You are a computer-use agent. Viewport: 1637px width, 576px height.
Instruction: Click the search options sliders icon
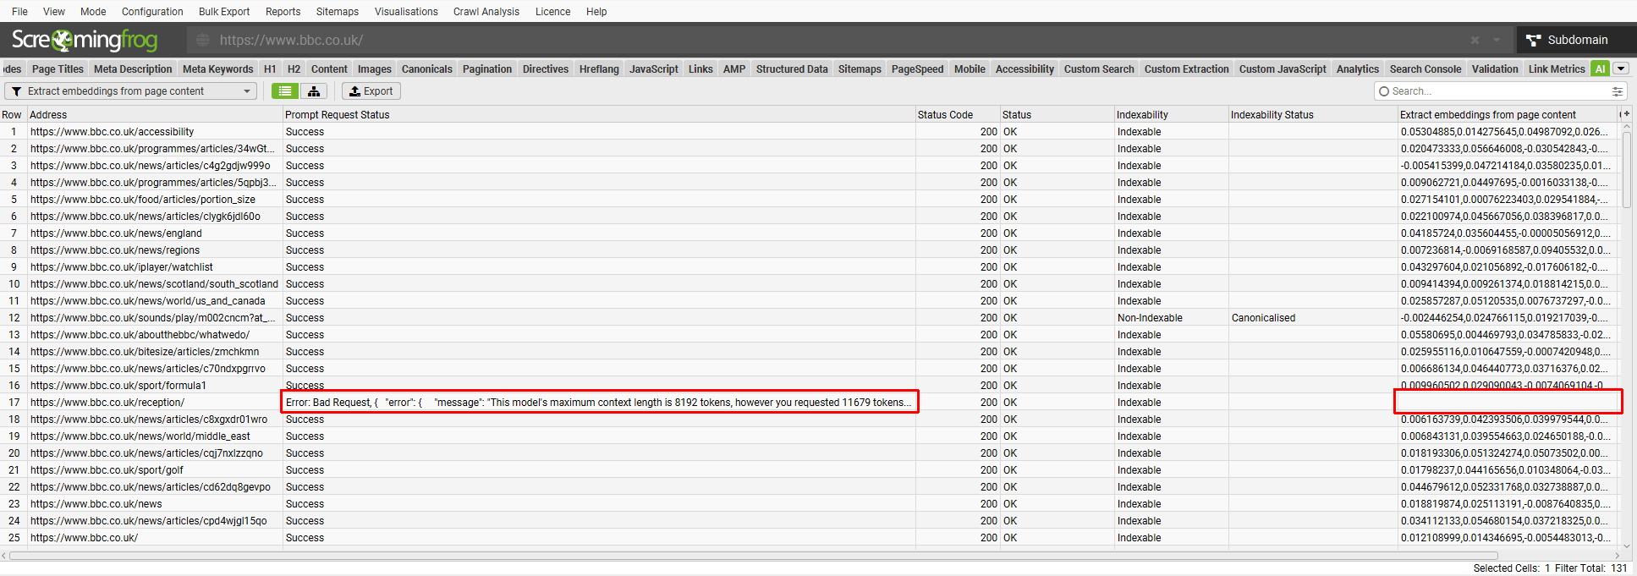(x=1618, y=91)
